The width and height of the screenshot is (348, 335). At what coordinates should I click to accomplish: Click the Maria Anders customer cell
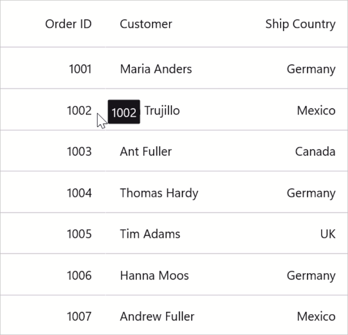(155, 69)
